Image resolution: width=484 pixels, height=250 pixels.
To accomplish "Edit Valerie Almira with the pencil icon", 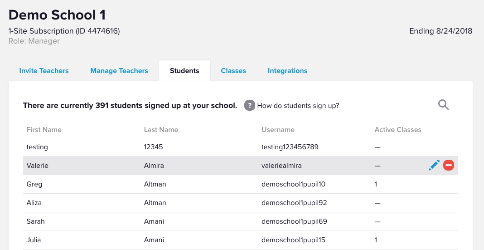I will pyautogui.click(x=434, y=166).
